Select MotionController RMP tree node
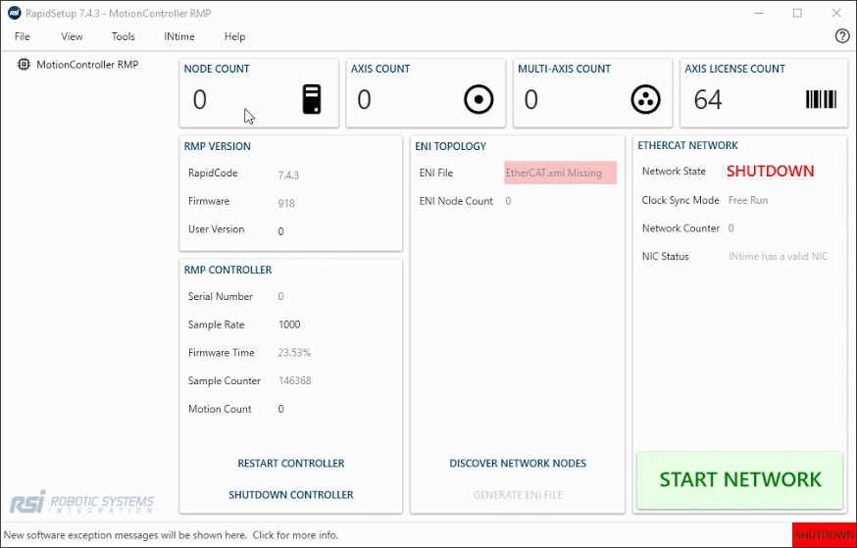Image resolution: width=857 pixels, height=548 pixels. (x=87, y=65)
